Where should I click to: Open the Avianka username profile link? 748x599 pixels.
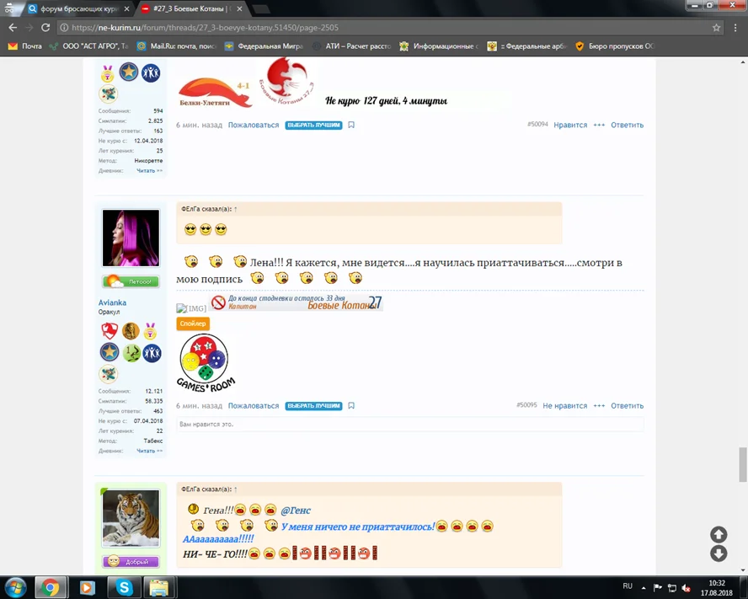(112, 302)
